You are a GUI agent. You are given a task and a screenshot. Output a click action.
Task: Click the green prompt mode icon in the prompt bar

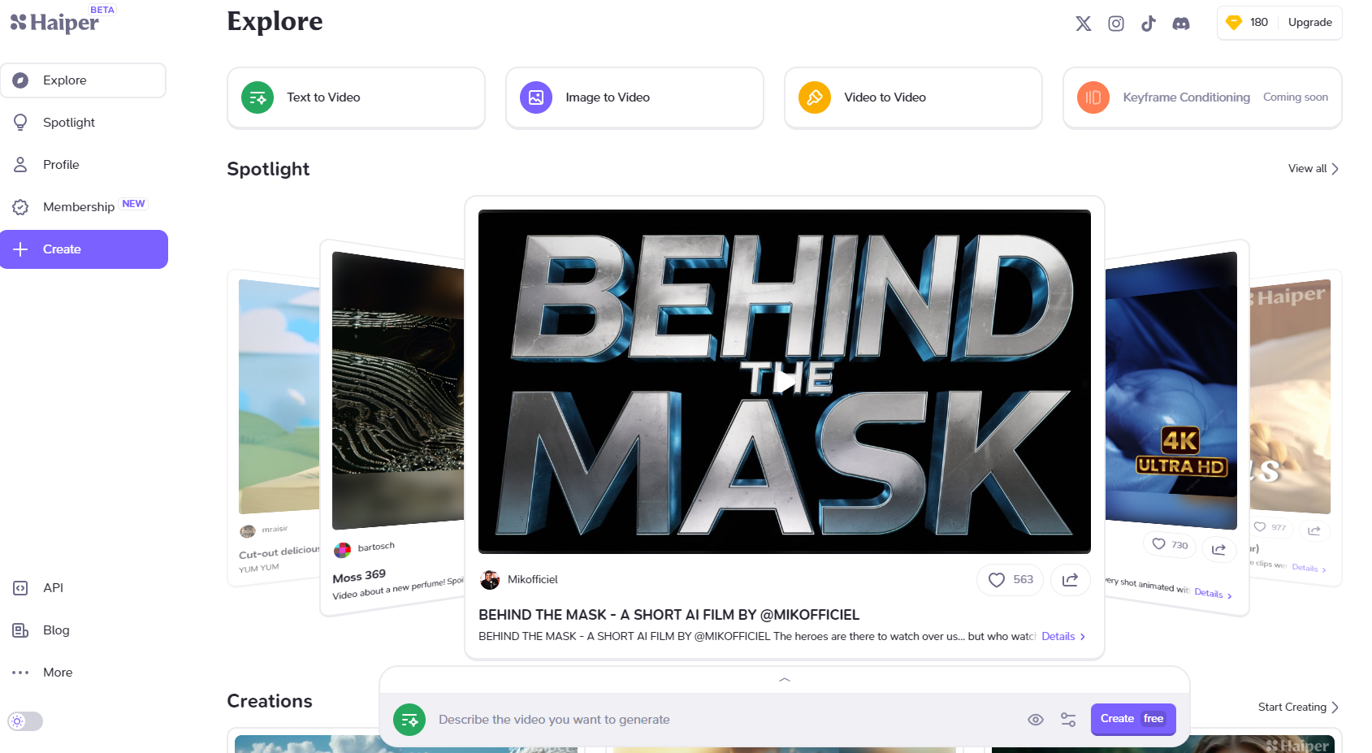pyautogui.click(x=409, y=720)
